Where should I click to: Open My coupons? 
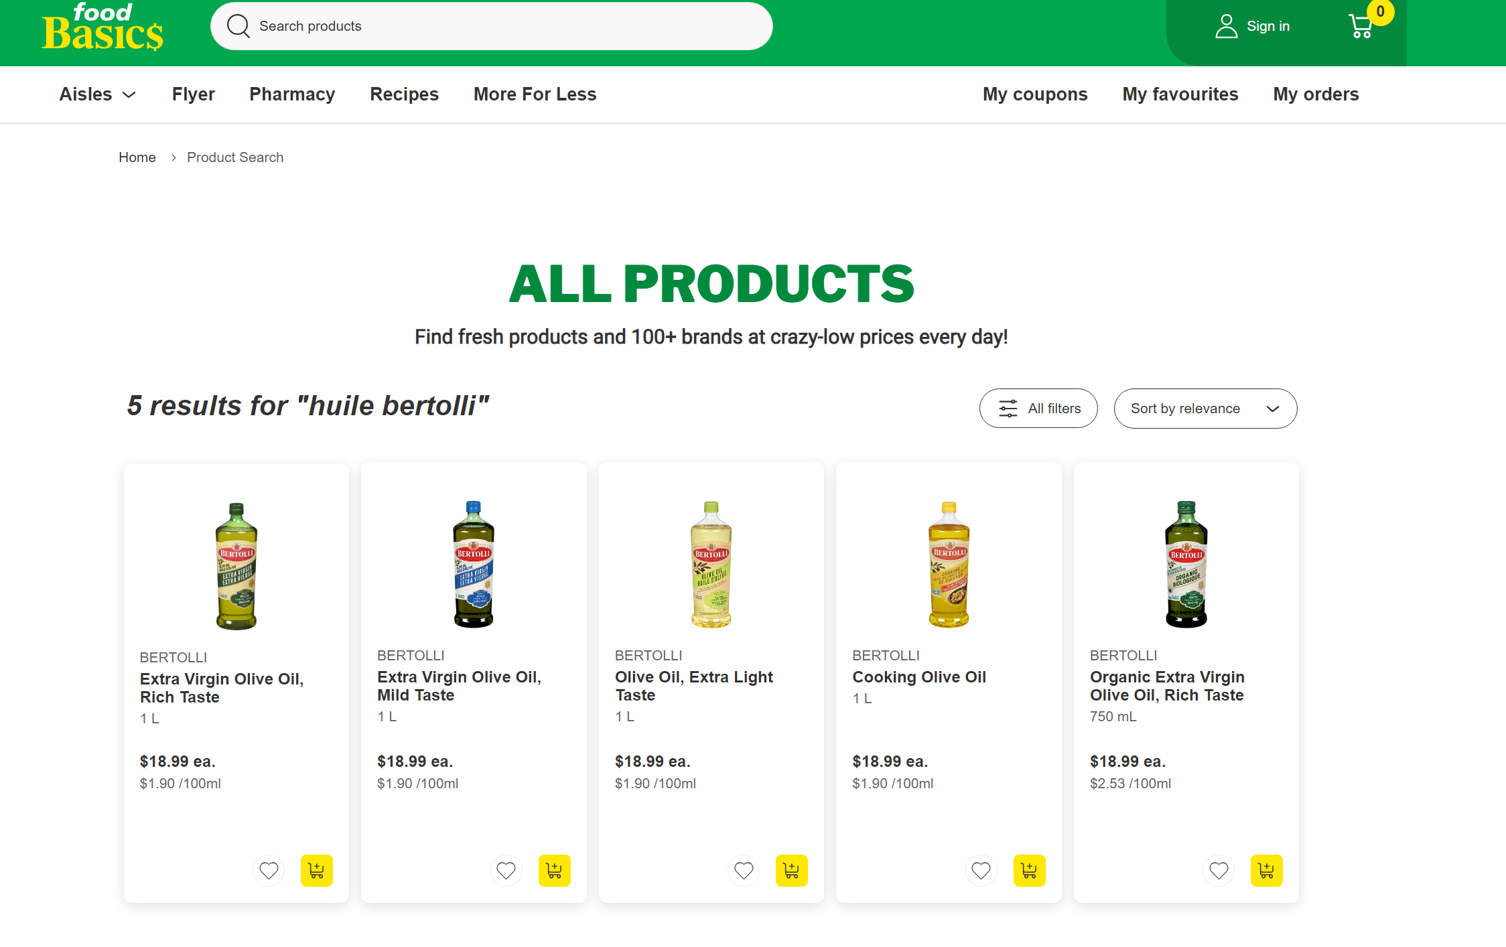1035,94
